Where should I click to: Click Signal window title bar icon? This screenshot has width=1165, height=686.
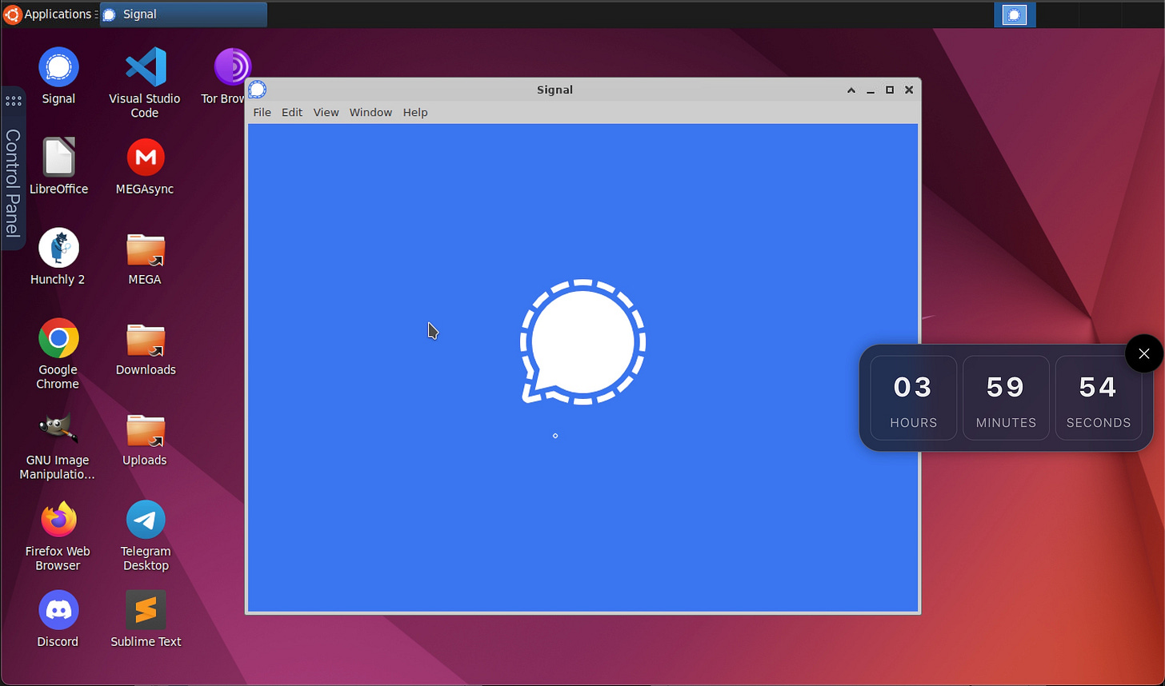pos(257,90)
